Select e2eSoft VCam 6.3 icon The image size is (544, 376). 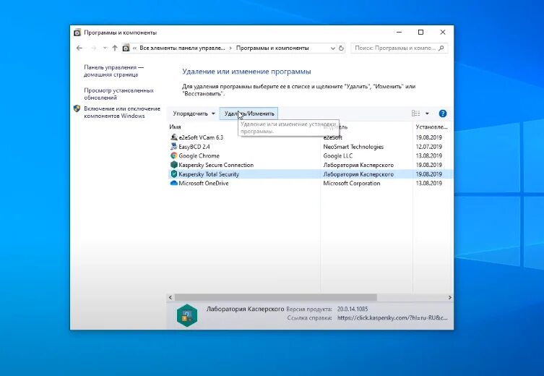(174, 137)
